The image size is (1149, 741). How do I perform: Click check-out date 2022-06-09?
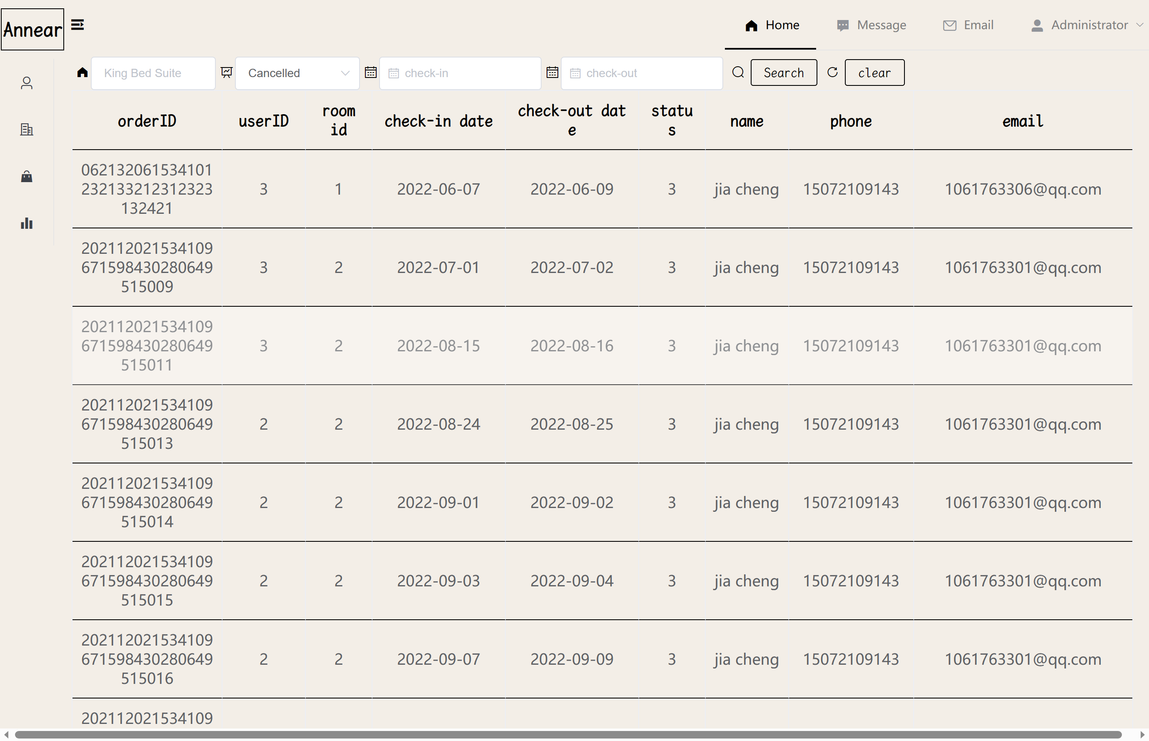[x=572, y=189]
